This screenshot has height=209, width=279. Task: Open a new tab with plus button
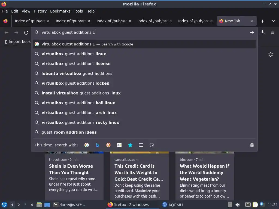(262, 21)
